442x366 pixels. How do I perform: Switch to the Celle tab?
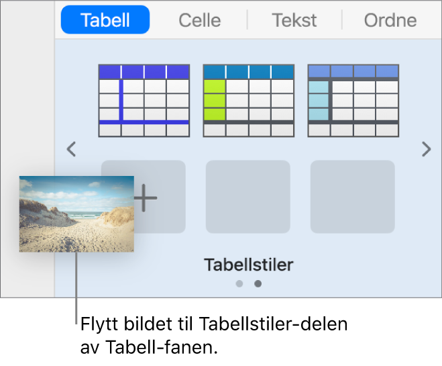(x=199, y=20)
